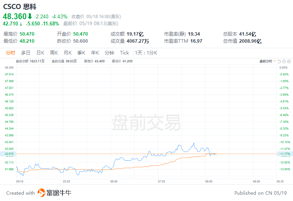Viewport: 293px width, 201px height.
Task: Open the 周K tab
Action: pos(54,53)
